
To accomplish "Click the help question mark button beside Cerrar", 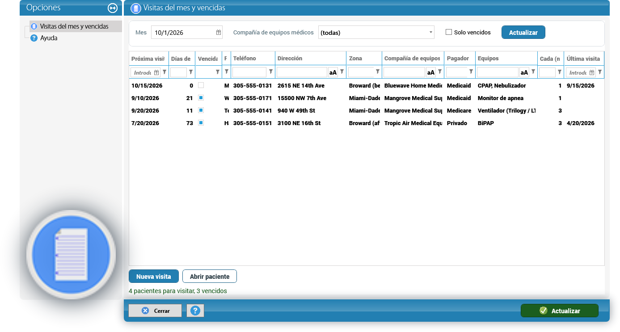I will 195,311.
